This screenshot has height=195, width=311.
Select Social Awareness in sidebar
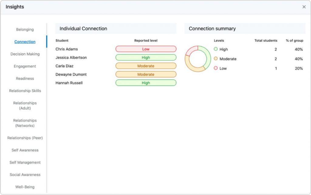click(25, 175)
